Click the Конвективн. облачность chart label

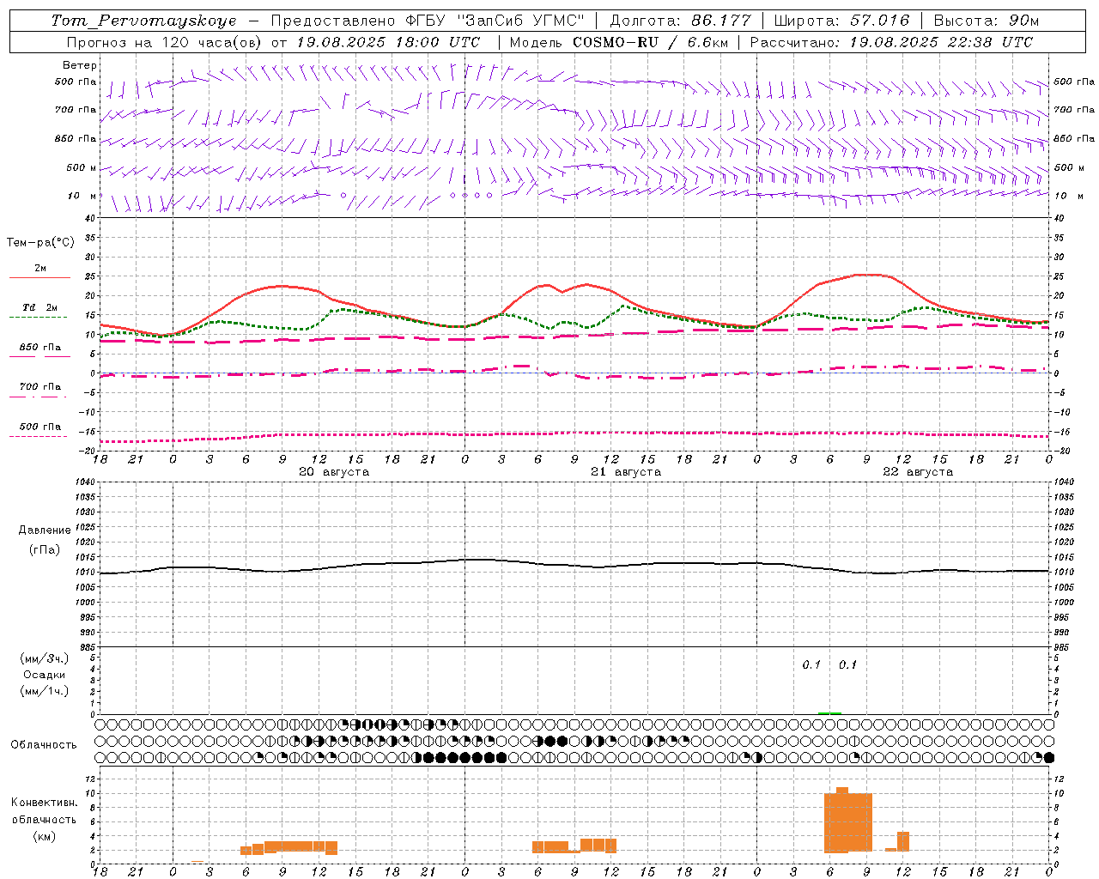tap(44, 811)
